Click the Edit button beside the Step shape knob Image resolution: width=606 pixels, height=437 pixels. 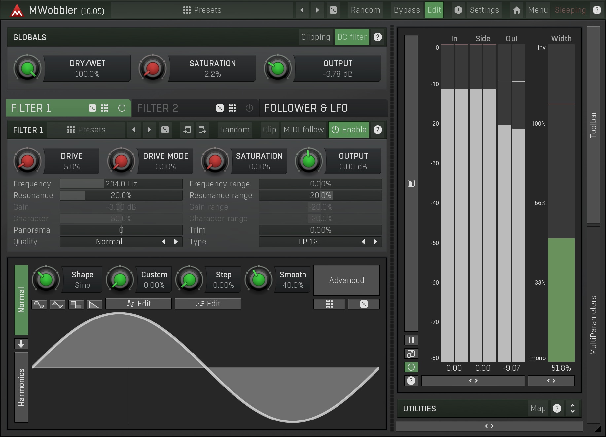pos(208,304)
